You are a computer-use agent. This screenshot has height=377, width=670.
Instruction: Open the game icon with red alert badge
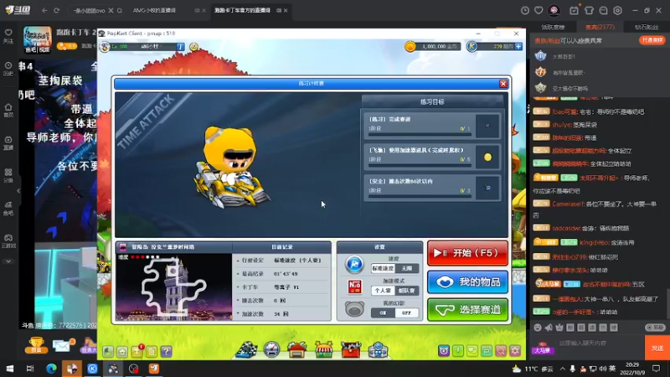tap(137, 351)
